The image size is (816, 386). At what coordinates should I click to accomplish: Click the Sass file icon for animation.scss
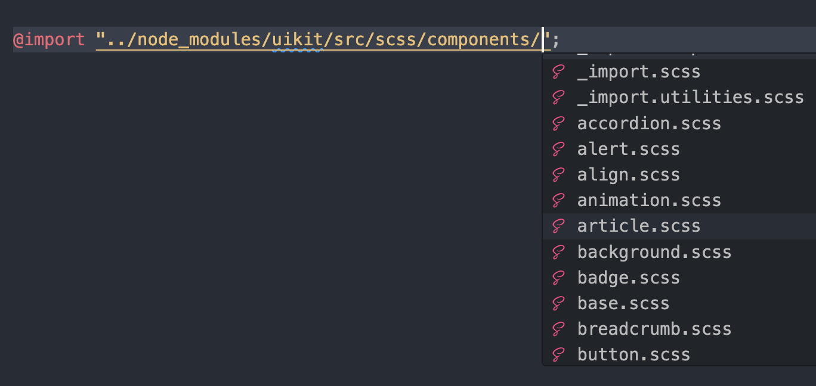tap(558, 201)
